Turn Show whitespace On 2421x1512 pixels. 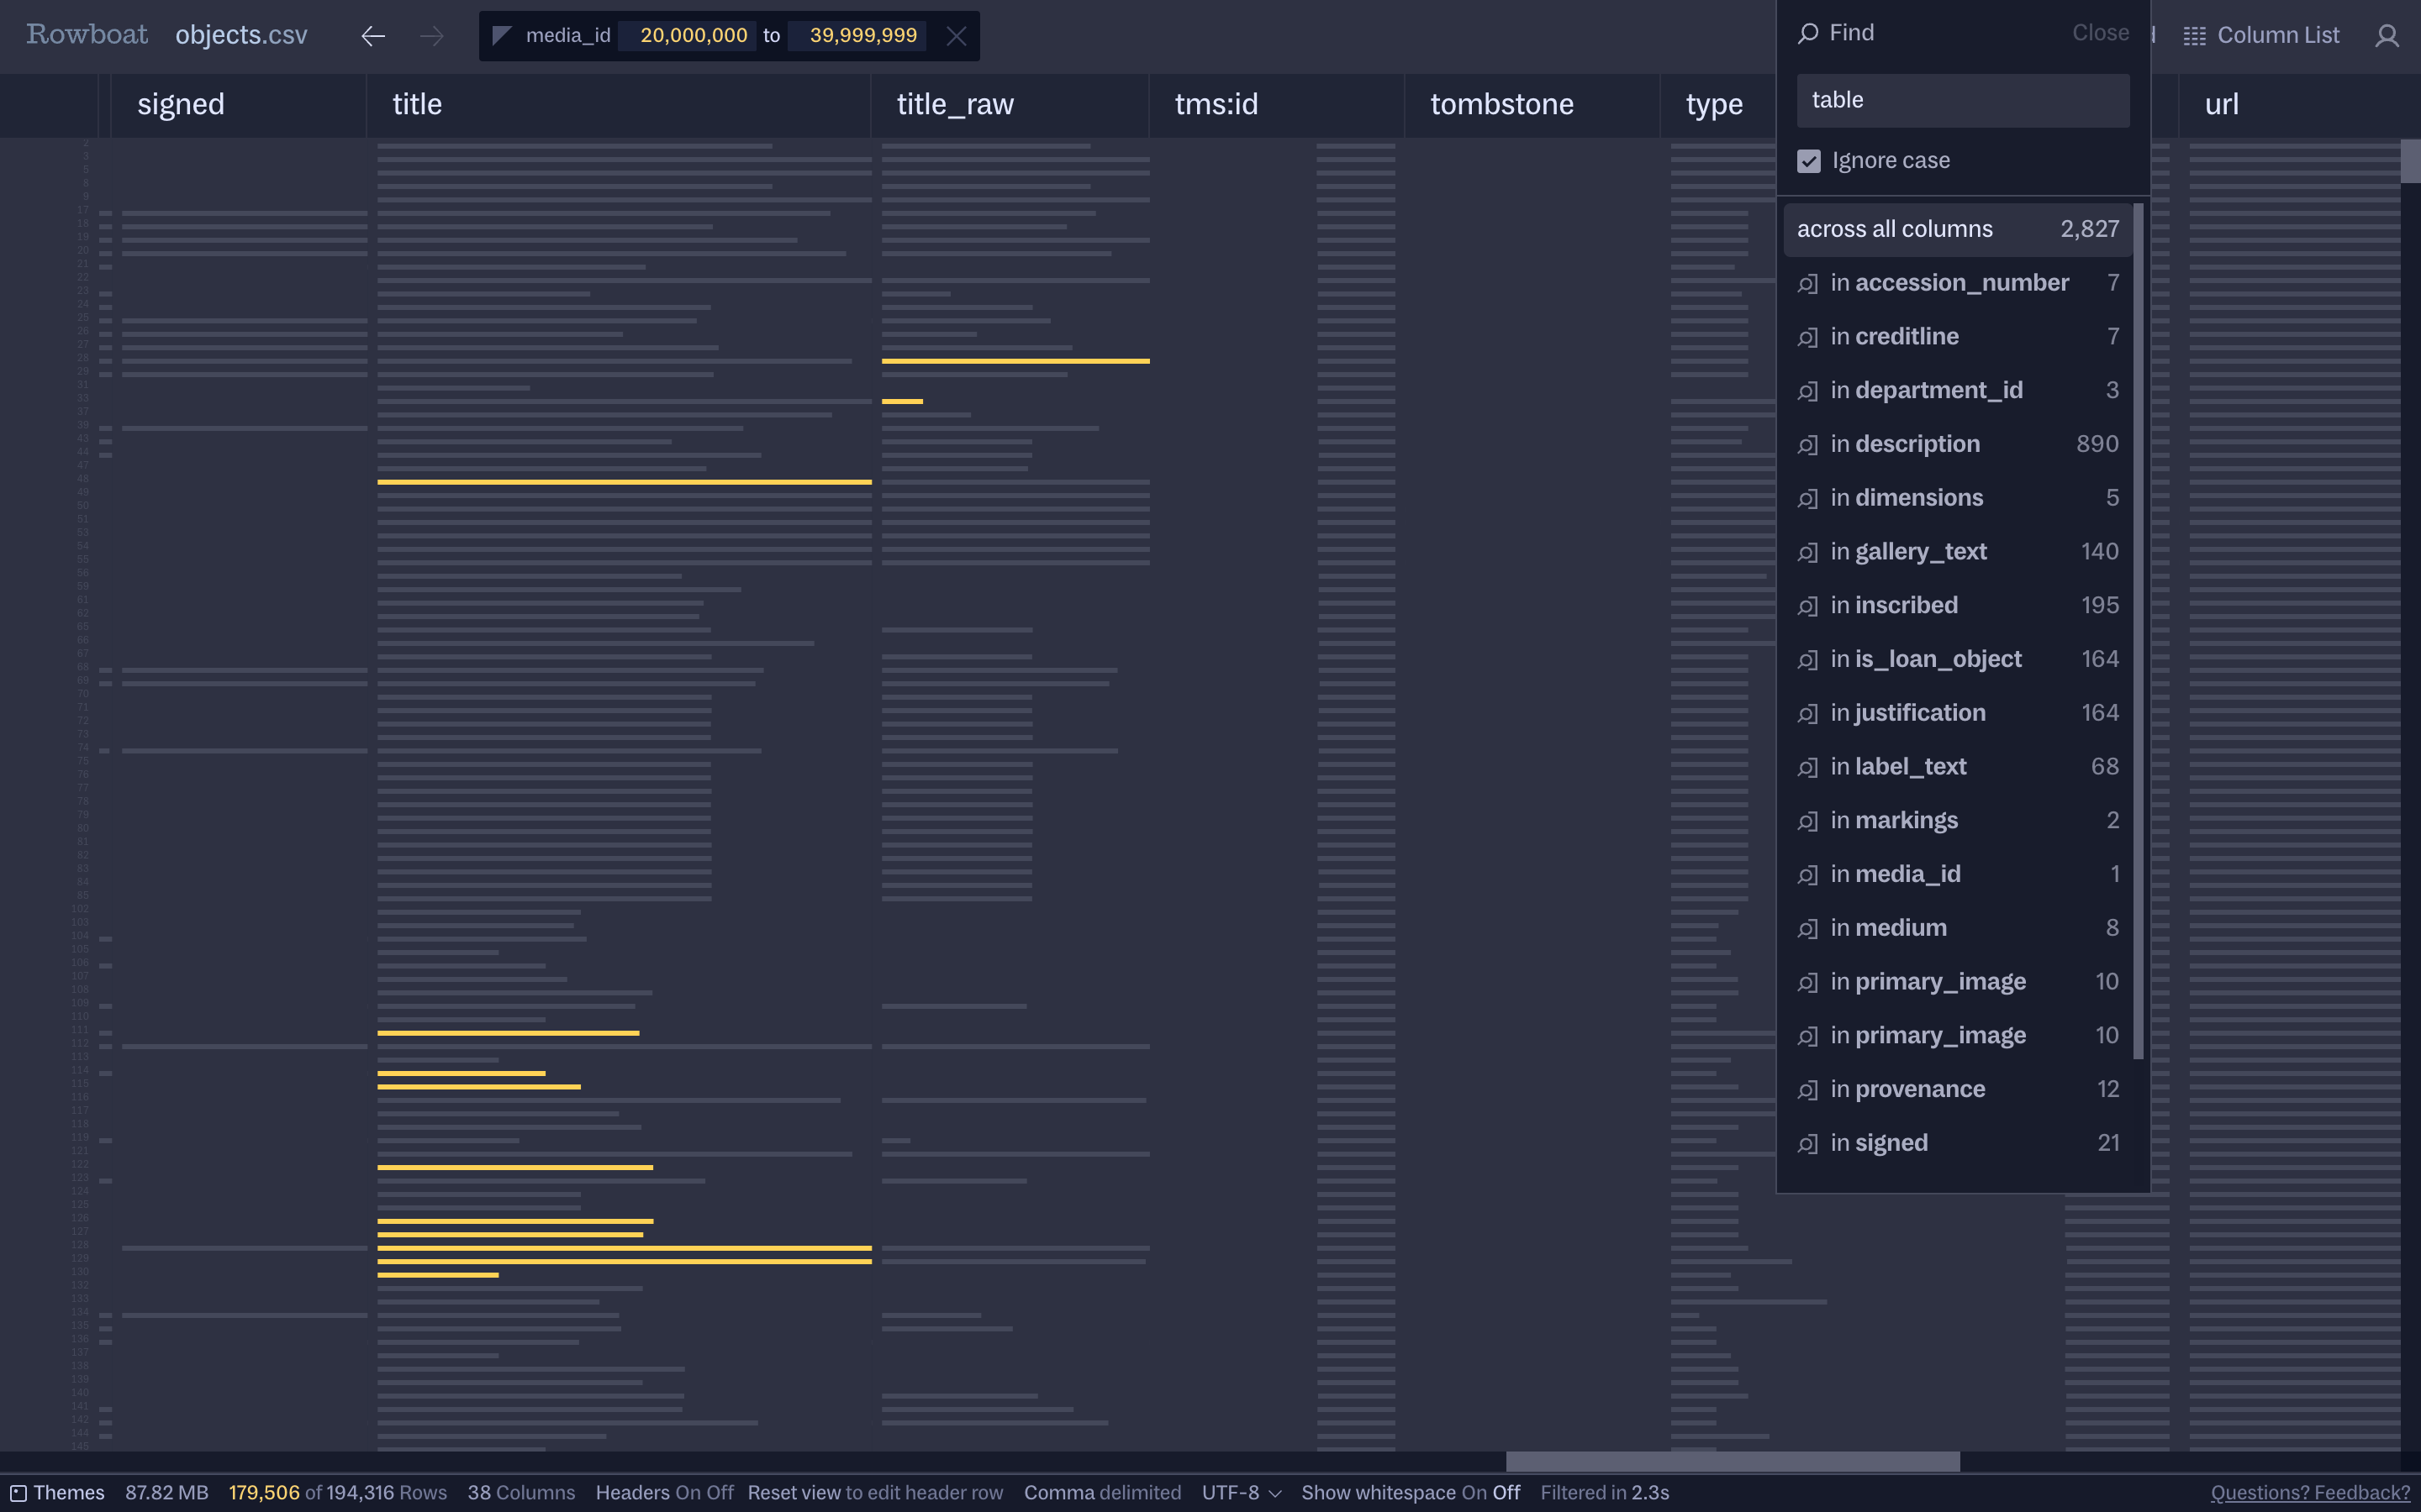pos(1474,1492)
